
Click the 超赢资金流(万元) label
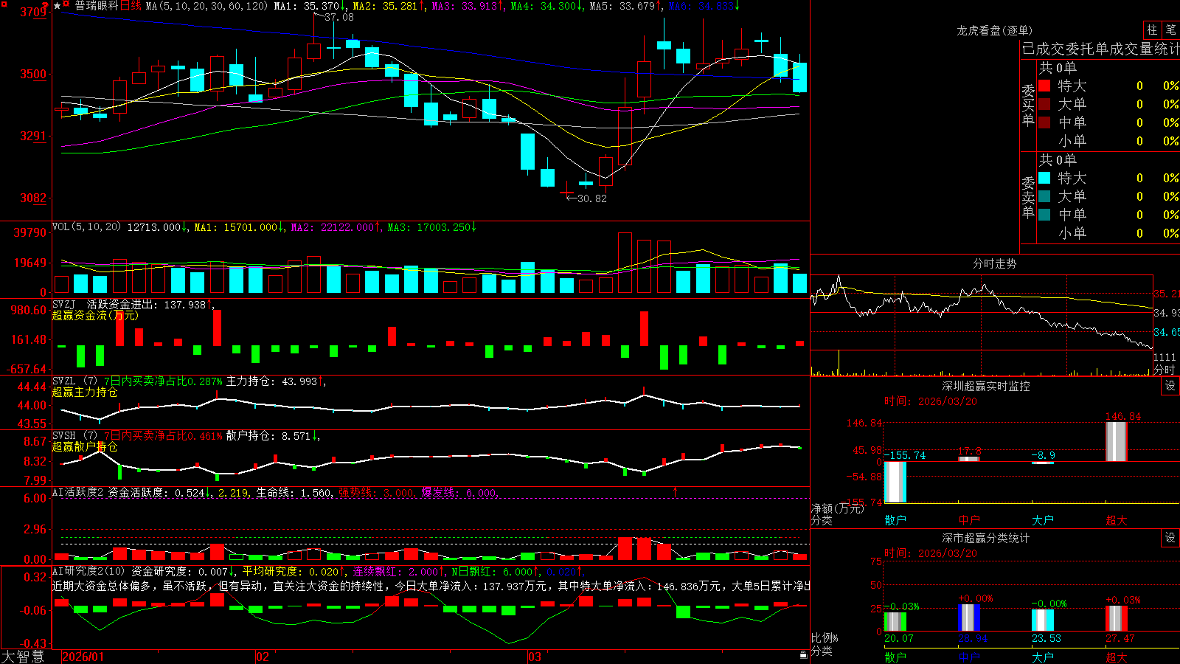[94, 315]
